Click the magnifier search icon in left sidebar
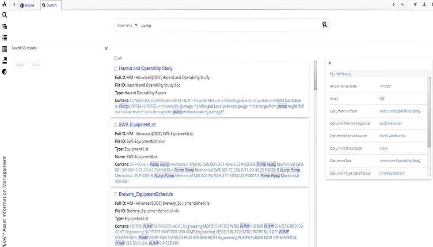The width and height of the screenshot is (433, 247). coord(4,15)
